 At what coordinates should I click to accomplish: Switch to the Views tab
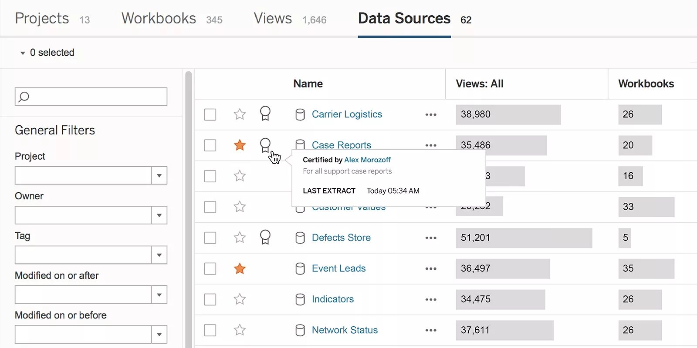[x=273, y=19]
